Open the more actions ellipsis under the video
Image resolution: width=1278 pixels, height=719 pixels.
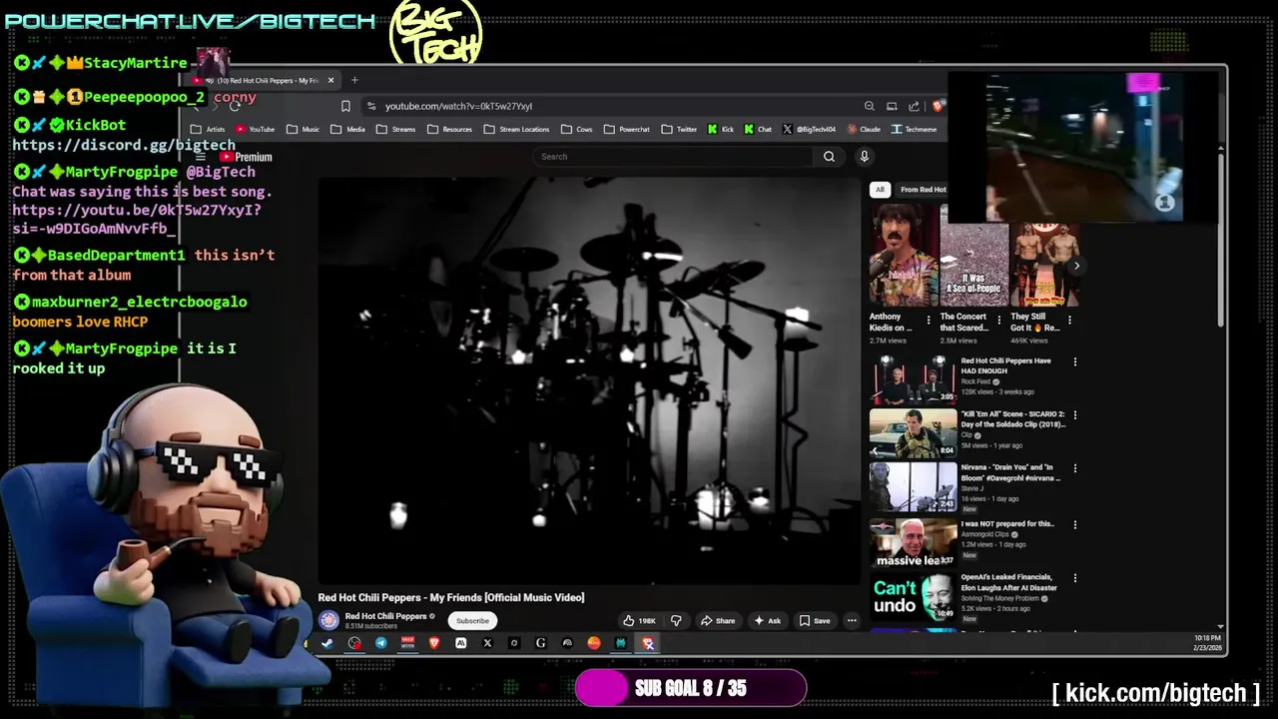[x=852, y=621]
